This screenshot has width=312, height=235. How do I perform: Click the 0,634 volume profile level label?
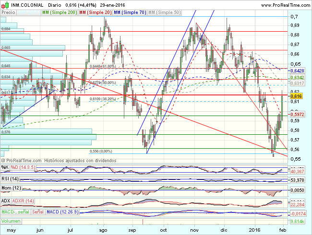click(x=6, y=77)
